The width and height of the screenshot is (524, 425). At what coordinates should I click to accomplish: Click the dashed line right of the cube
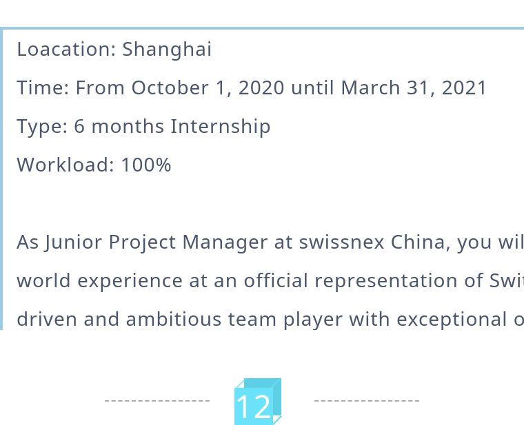366,400
